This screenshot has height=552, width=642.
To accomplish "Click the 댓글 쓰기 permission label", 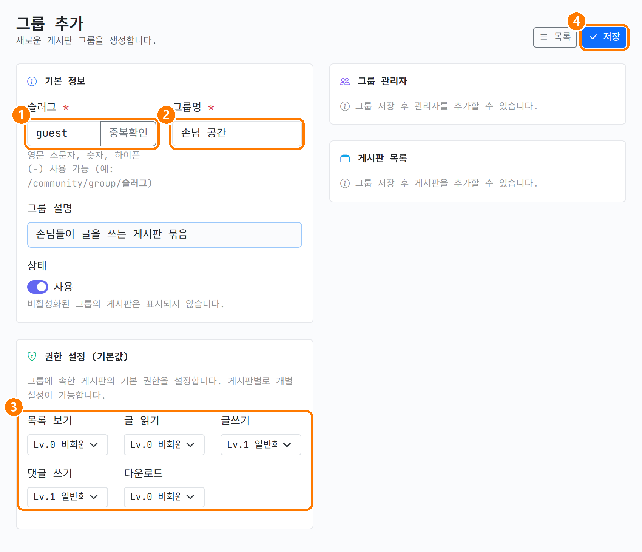I will pyautogui.click(x=50, y=473).
